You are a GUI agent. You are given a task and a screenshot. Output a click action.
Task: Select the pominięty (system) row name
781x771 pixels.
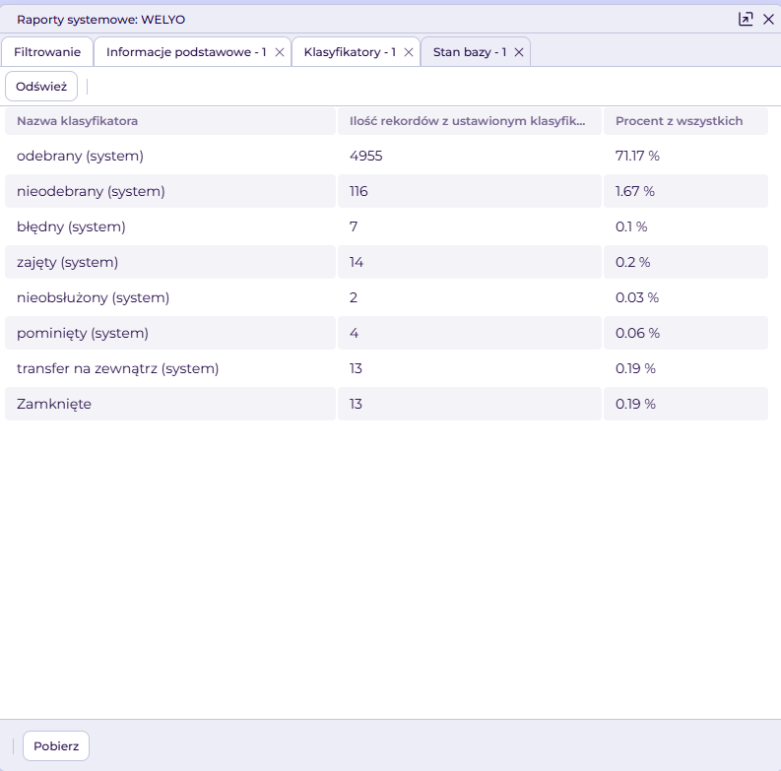[83, 333]
